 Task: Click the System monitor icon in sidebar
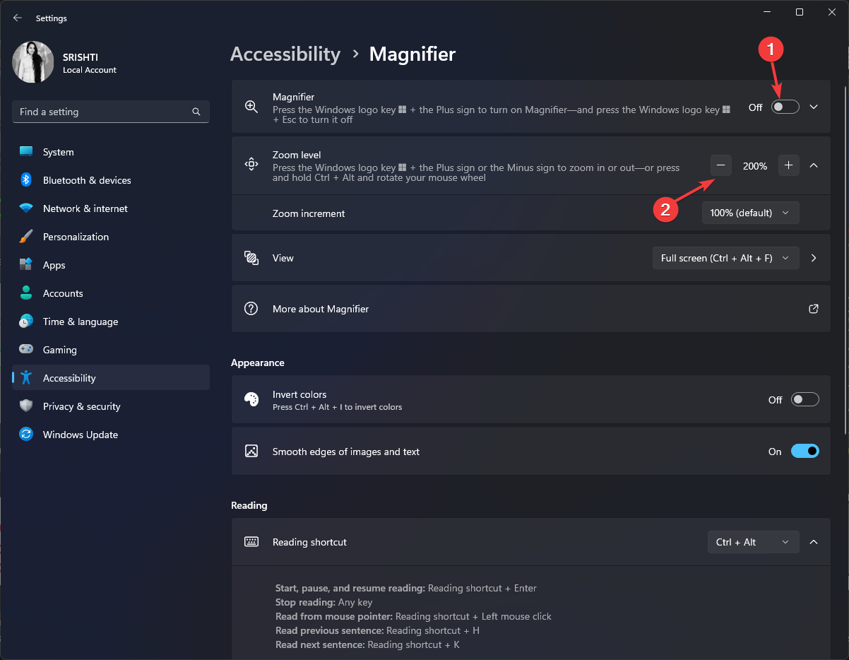click(26, 152)
